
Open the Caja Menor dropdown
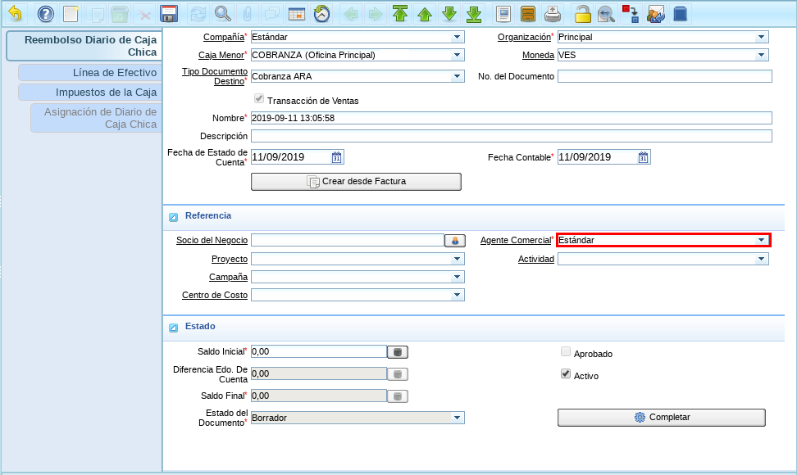[457, 55]
